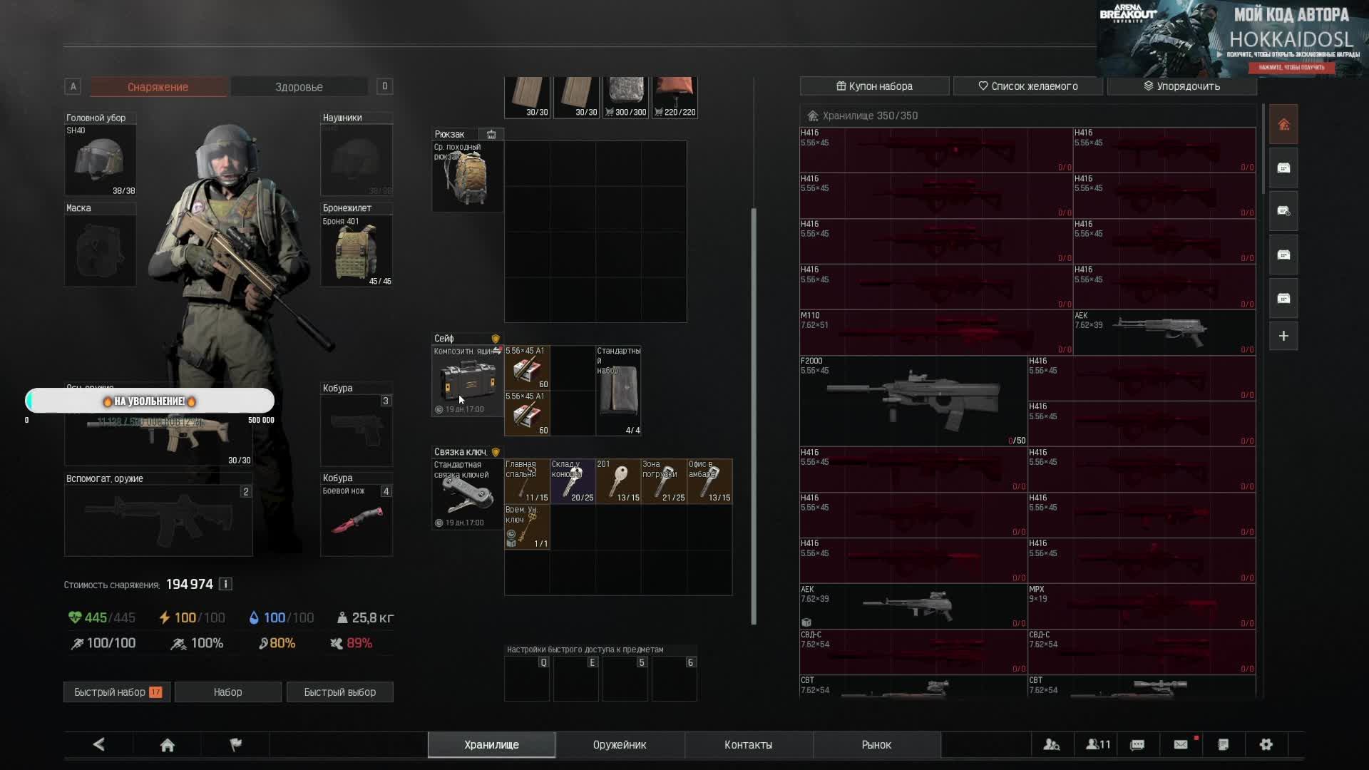Open the chat messages icon
This screenshot has width=1369, height=770.
click(1138, 745)
